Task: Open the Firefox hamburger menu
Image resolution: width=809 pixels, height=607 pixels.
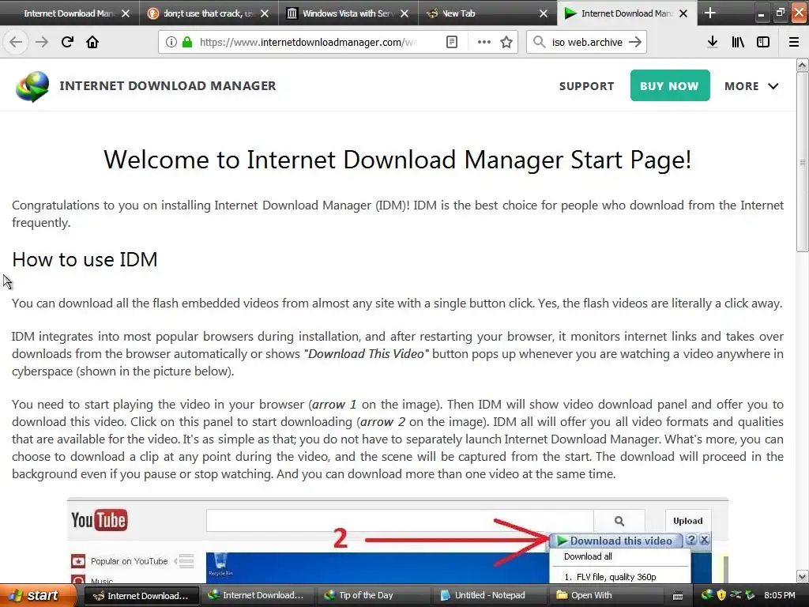Action: [x=793, y=43]
